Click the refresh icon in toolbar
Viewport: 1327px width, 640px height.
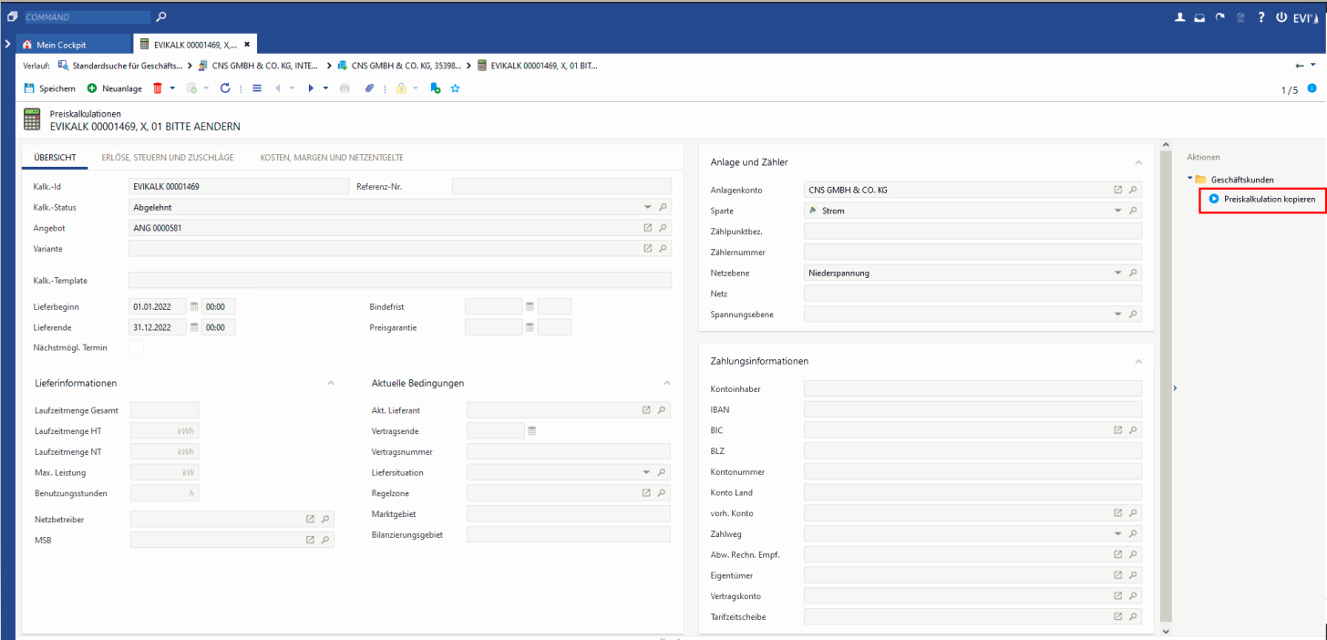(x=225, y=88)
